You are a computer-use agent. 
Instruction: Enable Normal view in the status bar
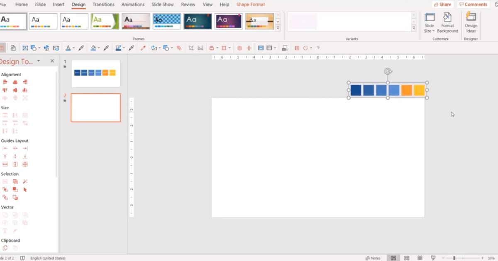point(394,257)
